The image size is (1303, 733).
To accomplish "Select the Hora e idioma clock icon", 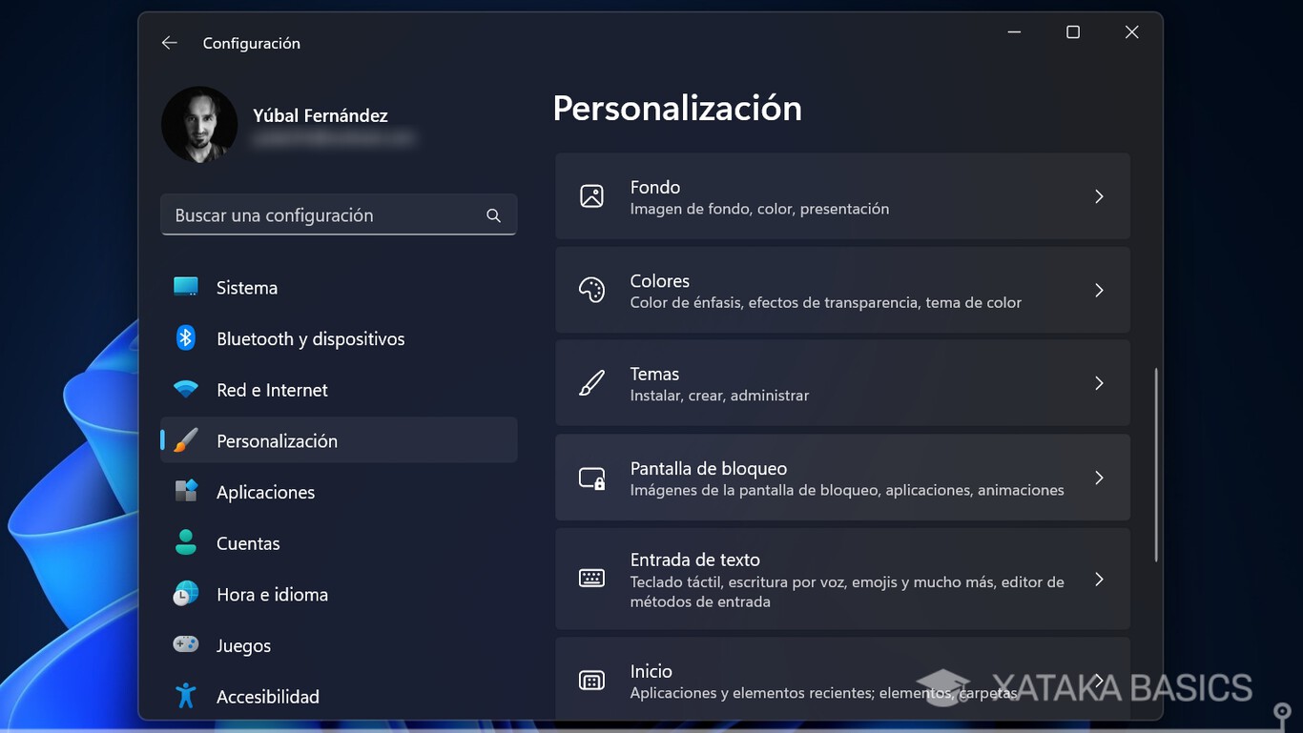I will click(185, 594).
